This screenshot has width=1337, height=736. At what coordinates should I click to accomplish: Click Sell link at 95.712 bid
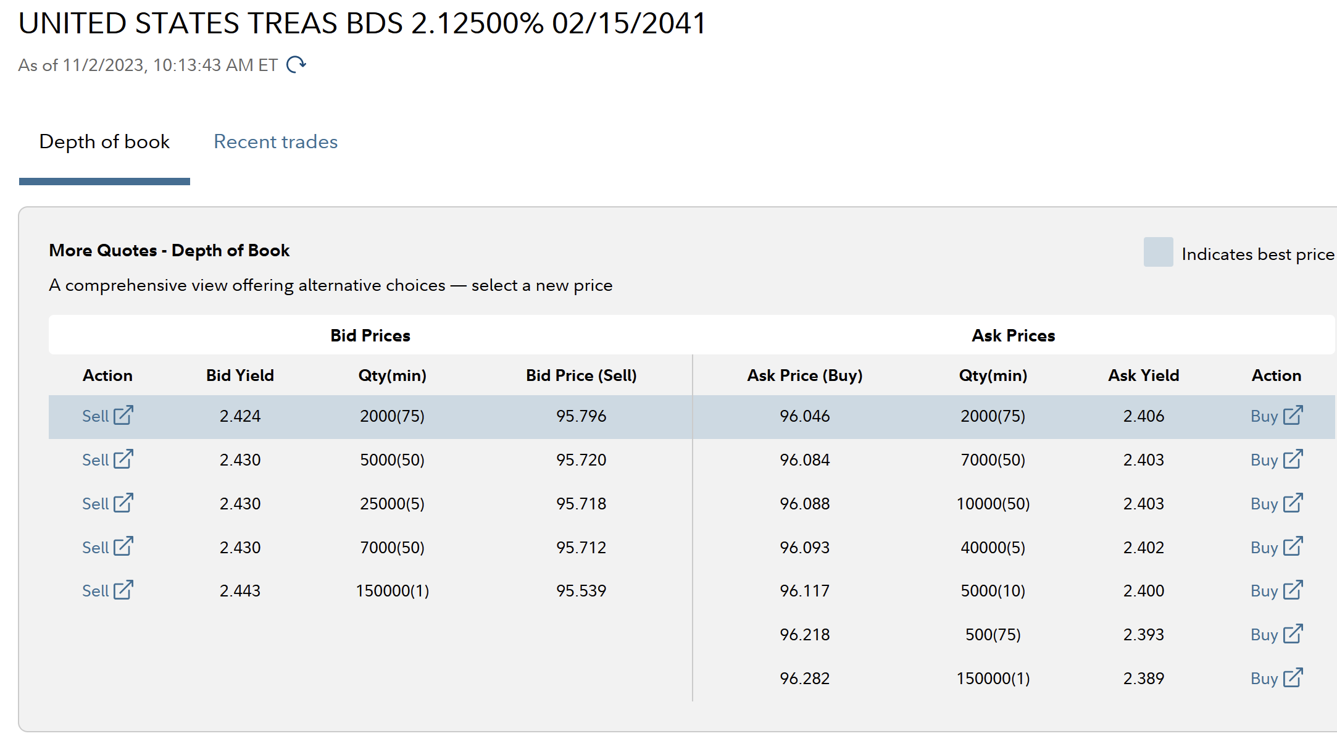(x=96, y=548)
